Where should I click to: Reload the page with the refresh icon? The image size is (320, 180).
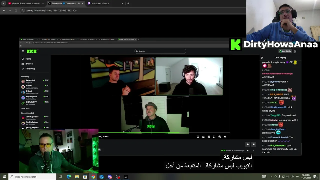pos(16,10)
